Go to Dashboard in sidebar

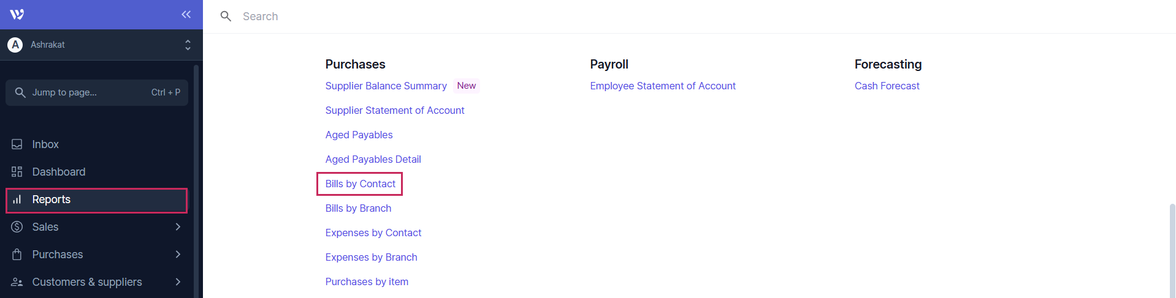point(59,172)
